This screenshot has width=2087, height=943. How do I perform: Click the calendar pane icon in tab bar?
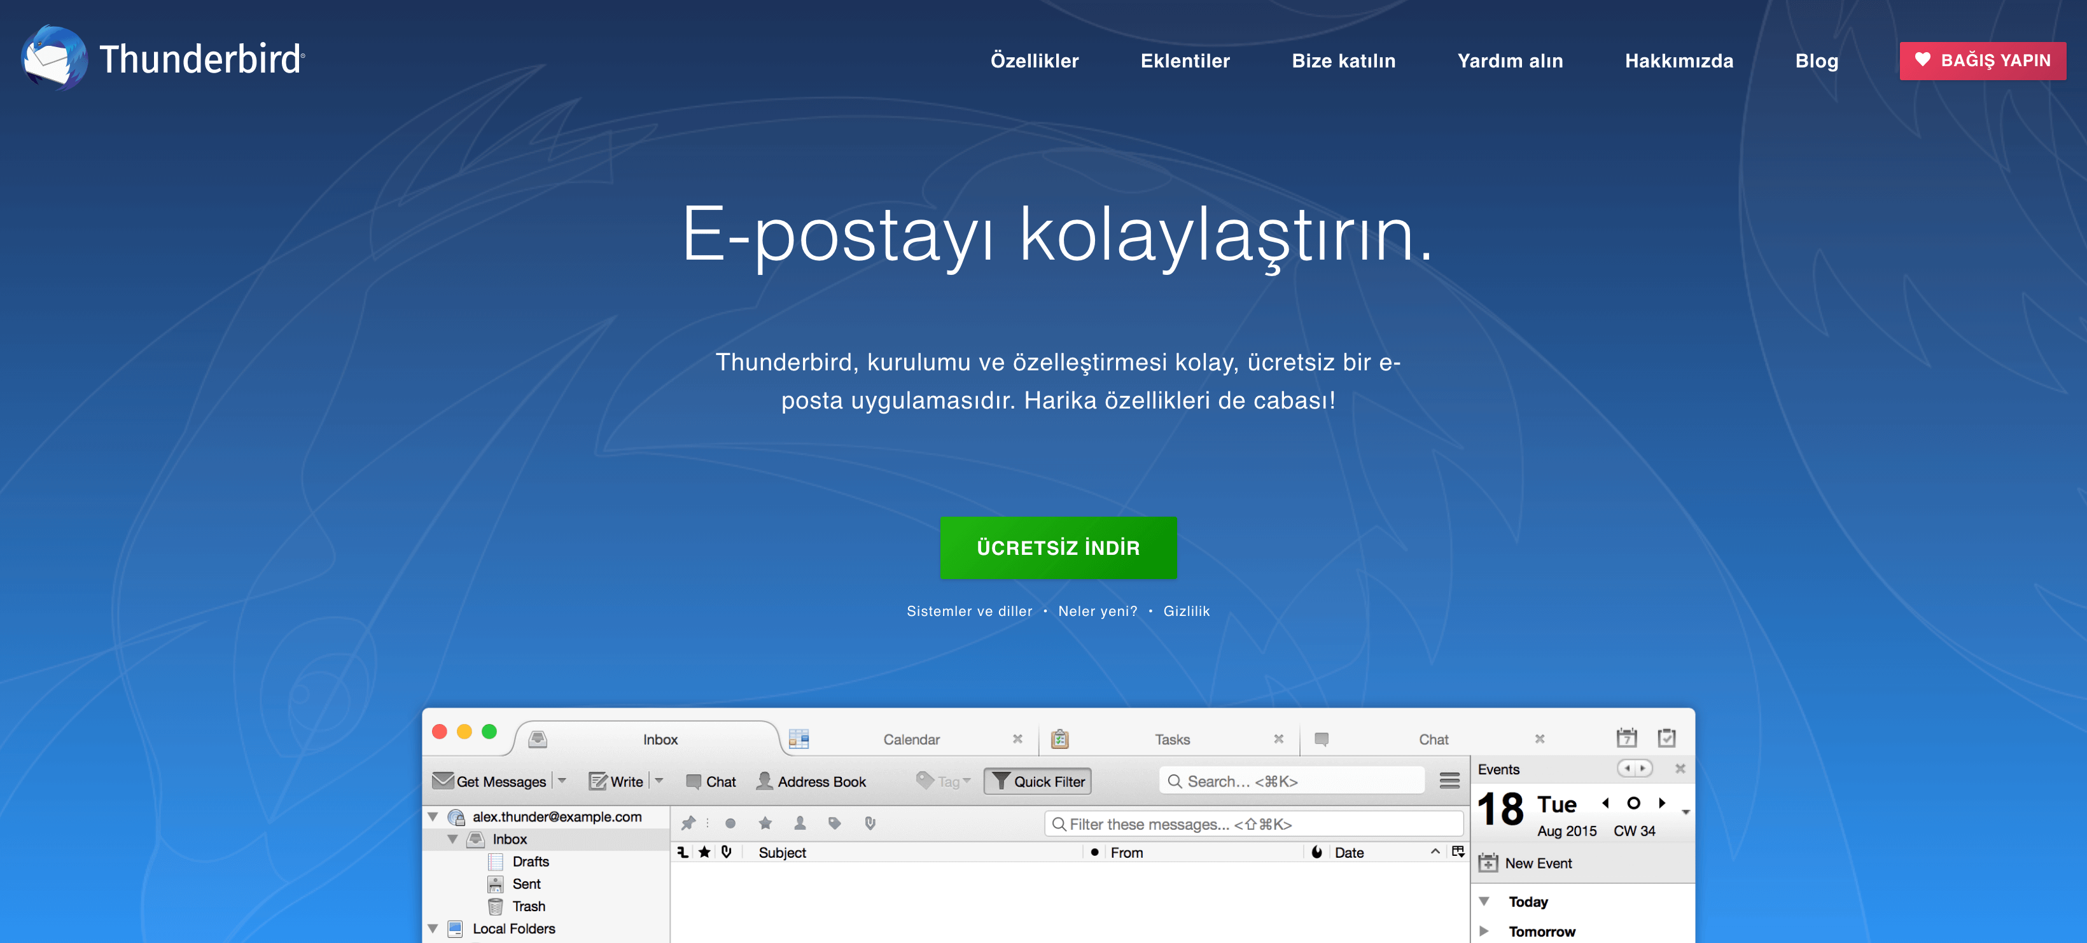click(x=1626, y=738)
